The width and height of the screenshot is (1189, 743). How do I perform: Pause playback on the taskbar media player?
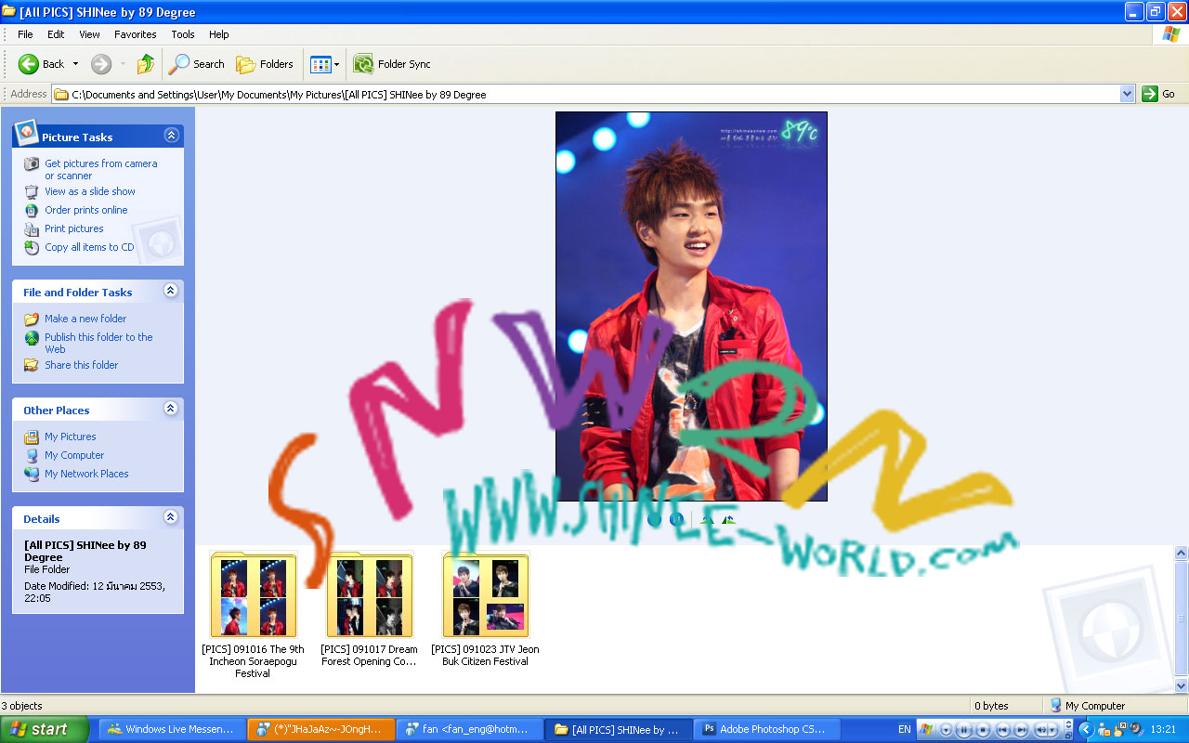(x=964, y=730)
